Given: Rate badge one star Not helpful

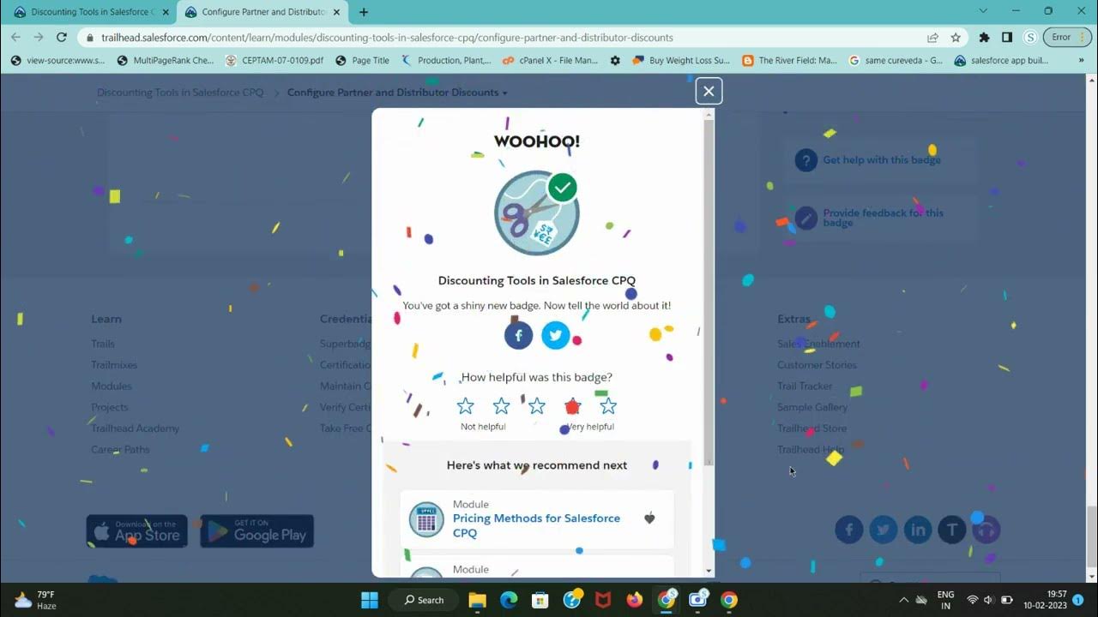Looking at the screenshot, I should point(465,406).
